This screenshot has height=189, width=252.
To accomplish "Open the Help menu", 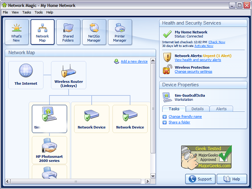I will [x=50, y=12].
